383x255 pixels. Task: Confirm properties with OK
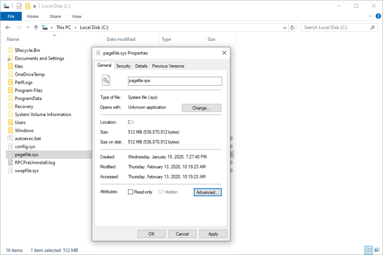[x=152, y=234]
